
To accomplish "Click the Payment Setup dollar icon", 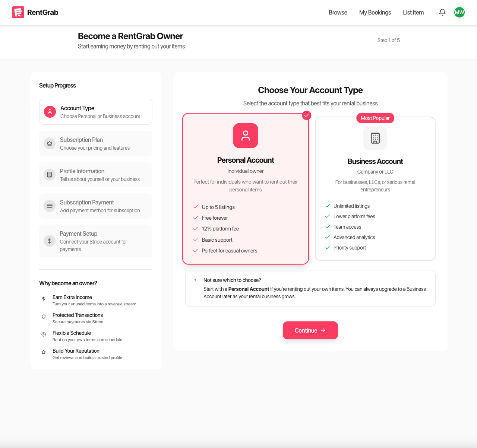I will pos(50,241).
